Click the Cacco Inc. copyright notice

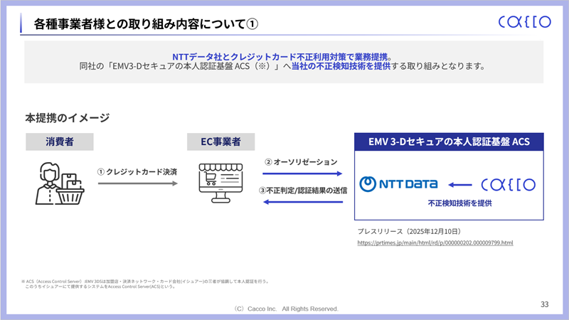[286, 309]
